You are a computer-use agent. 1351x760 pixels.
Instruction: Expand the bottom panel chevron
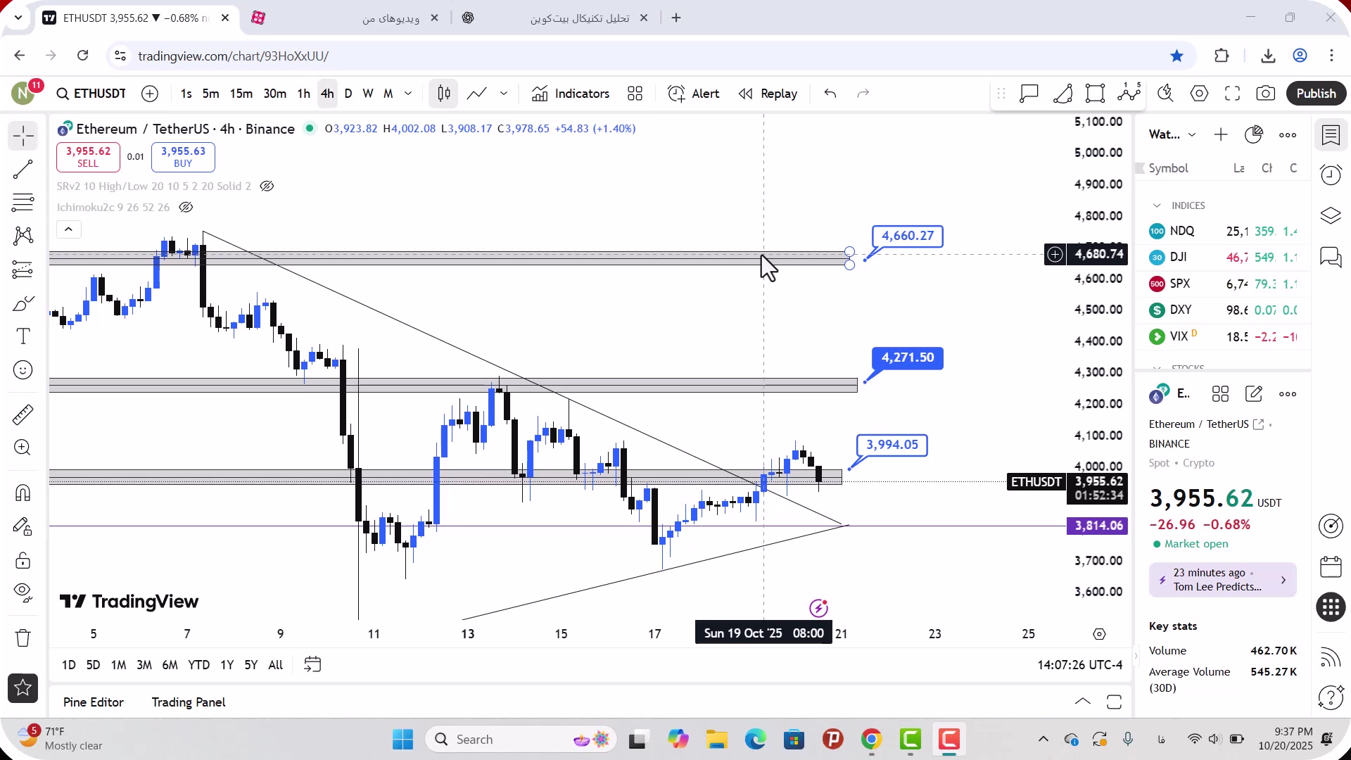coord(1083,702)
